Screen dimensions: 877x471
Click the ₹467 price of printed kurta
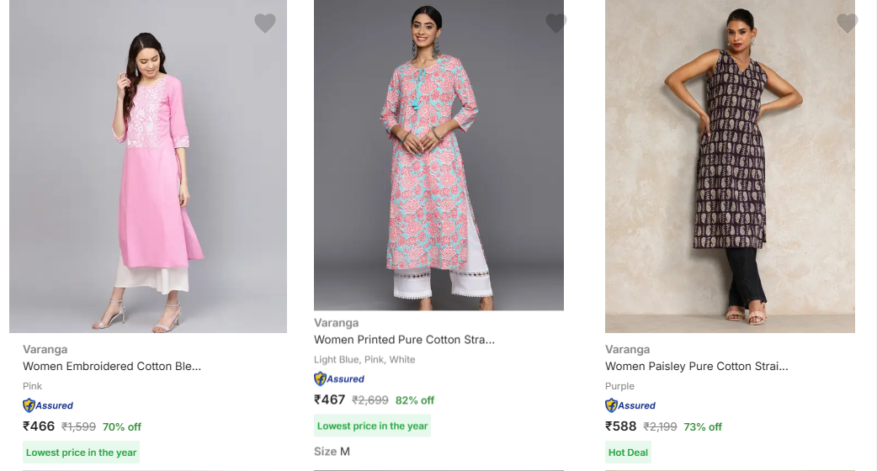pyautogui.click(x=330, y=400)
